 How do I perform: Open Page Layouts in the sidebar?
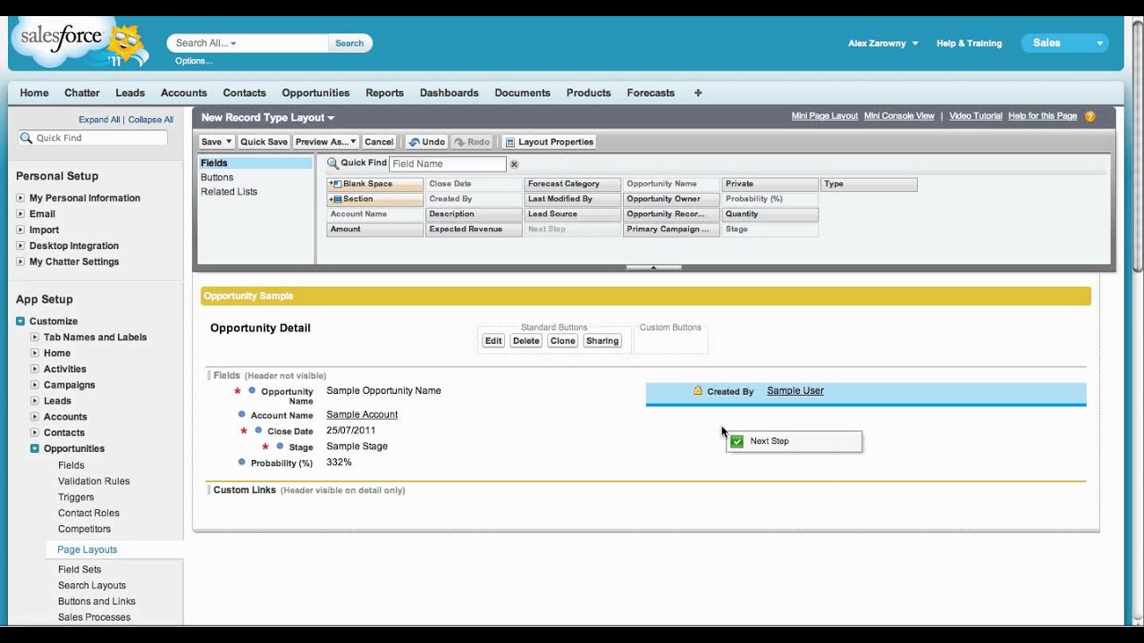pos(87,550)
